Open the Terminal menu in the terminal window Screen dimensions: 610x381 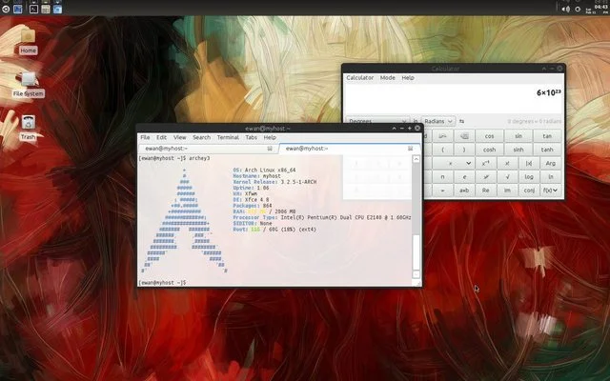click(x=228, y=137)
